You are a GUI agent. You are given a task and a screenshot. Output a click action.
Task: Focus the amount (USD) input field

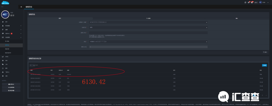click(148, 33)
